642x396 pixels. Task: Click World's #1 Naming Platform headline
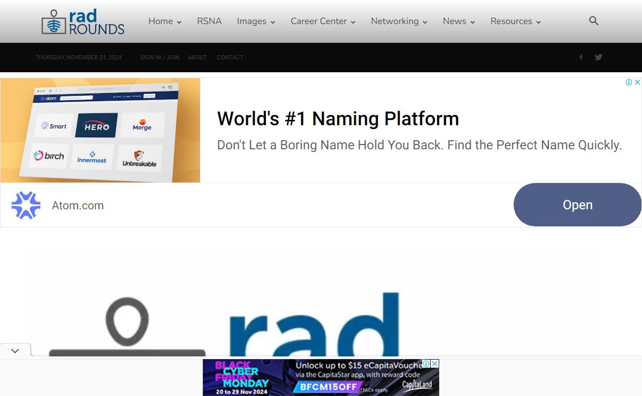338,118
